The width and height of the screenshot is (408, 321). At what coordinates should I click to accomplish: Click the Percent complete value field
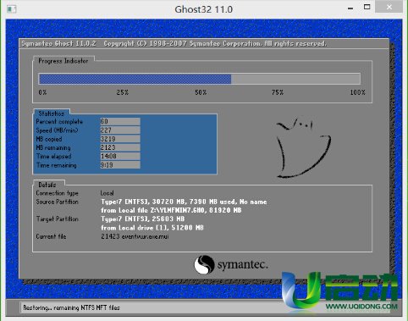pyautogui.click(x=120, y=121)
